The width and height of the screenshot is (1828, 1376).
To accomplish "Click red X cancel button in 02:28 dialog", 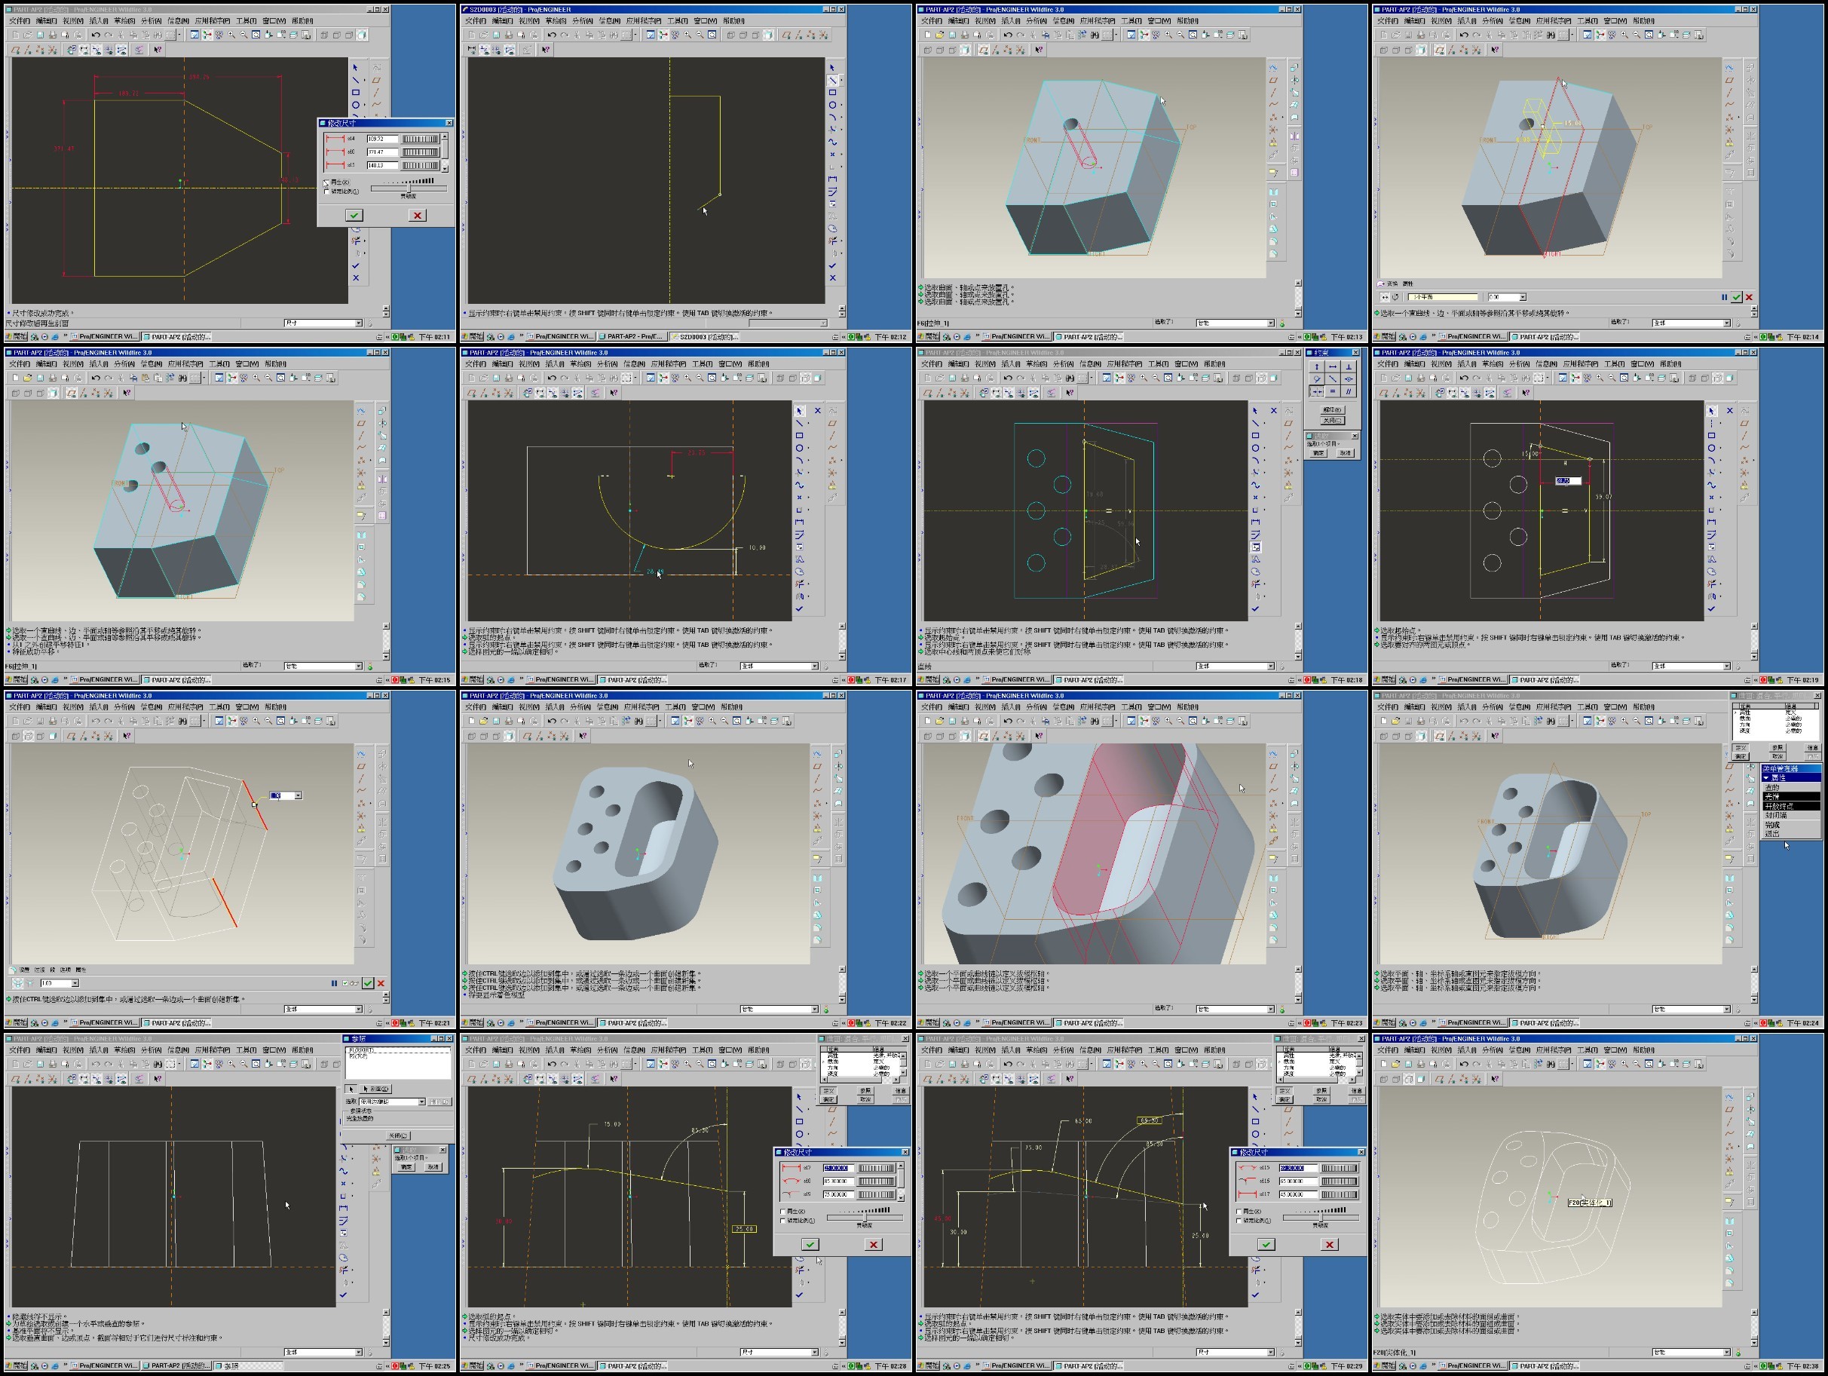I will (874, 1245).
